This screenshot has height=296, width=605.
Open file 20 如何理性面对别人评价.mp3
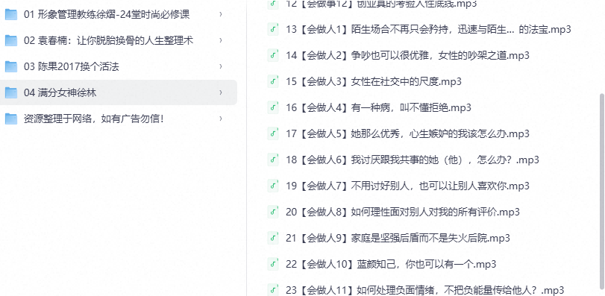click(x=403, y=212)
